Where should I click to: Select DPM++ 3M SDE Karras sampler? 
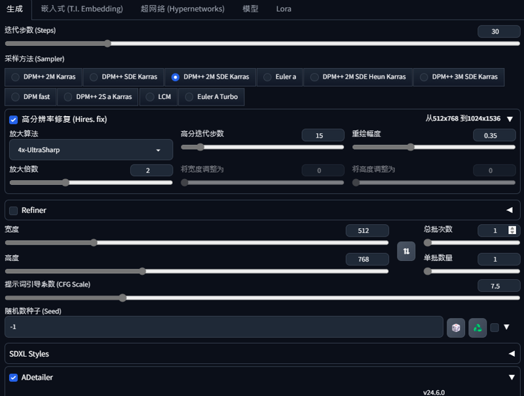pyautogui.click(x=459, y=77)
